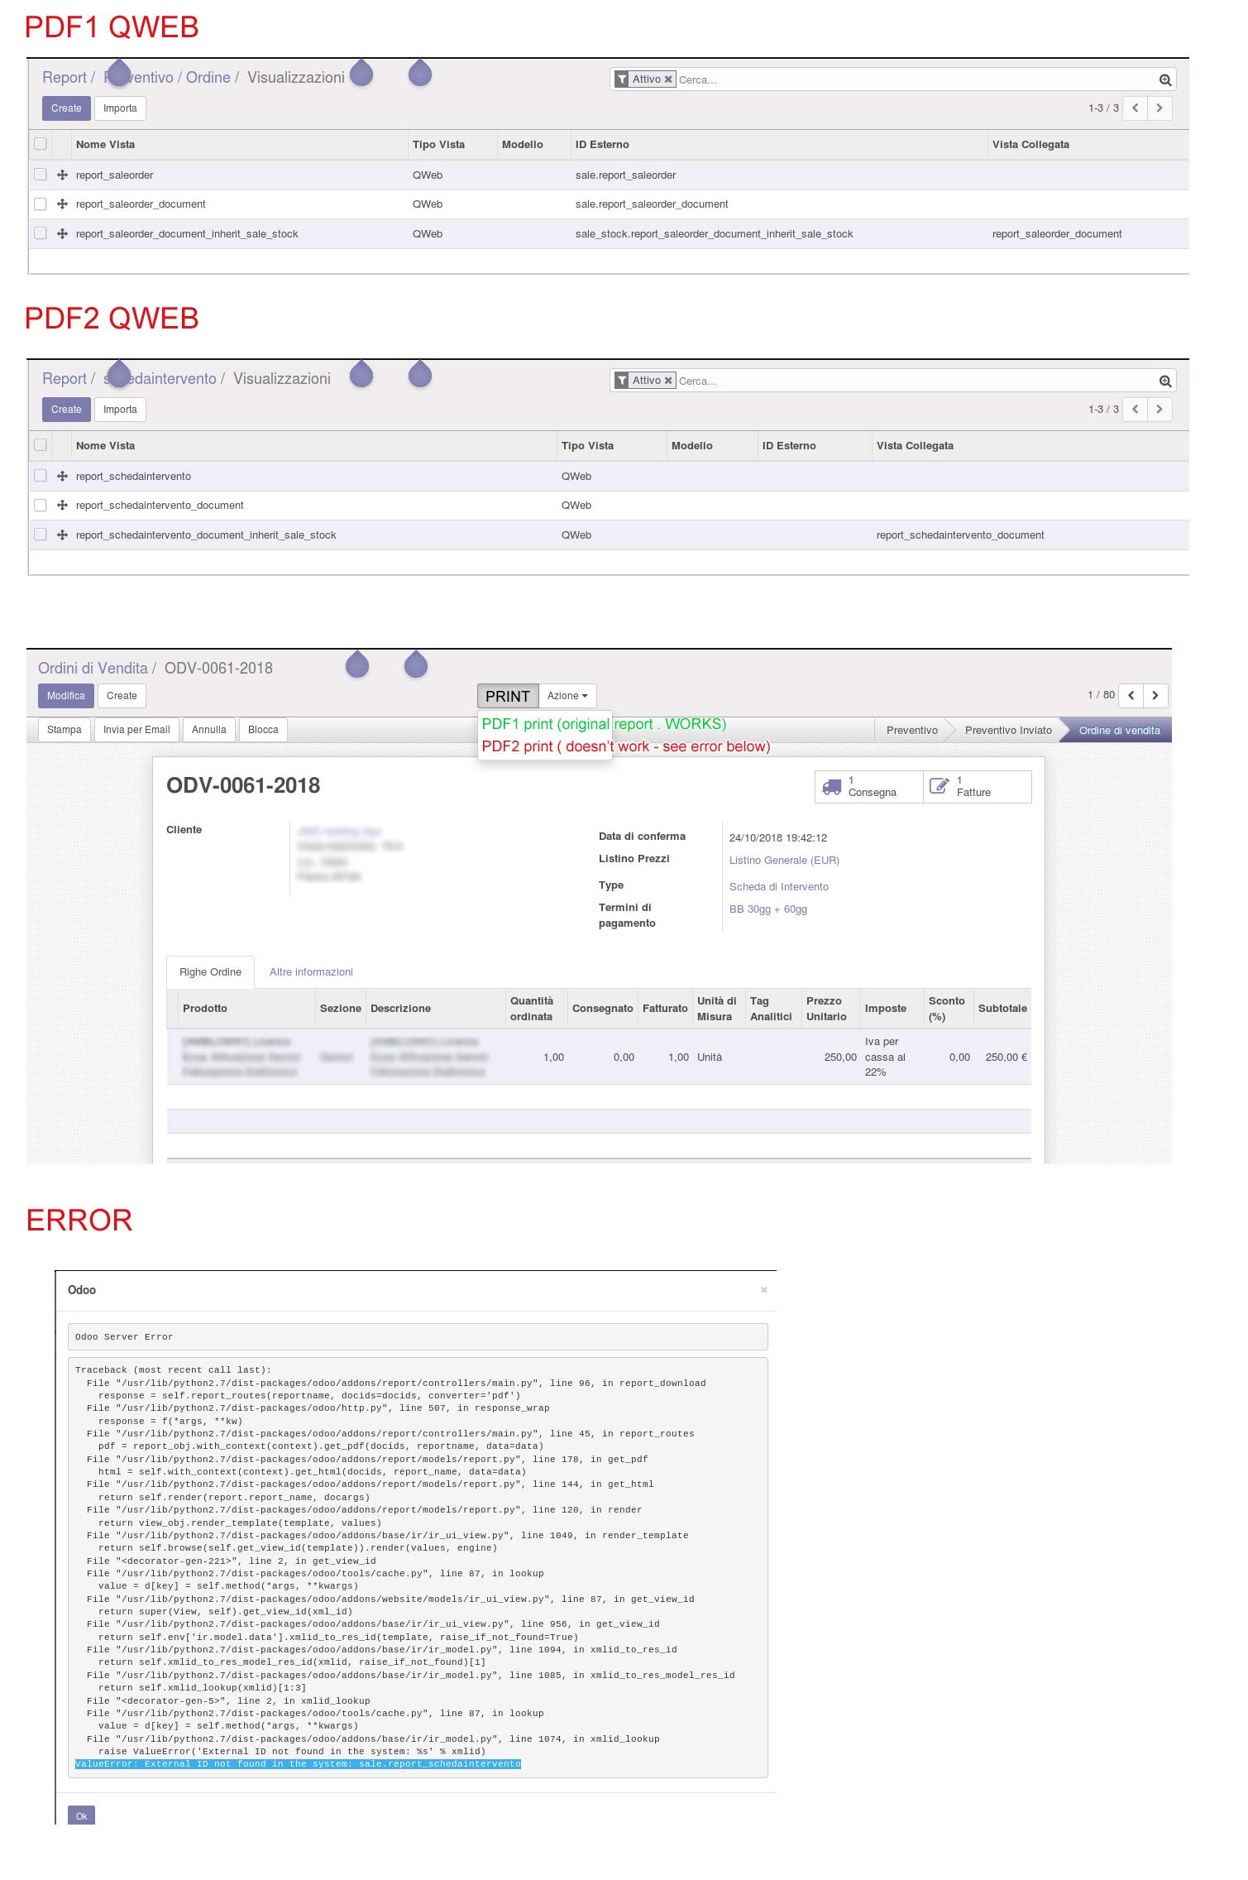
Task: Choose PDF2 print menu option
Action: pos(625,746)
